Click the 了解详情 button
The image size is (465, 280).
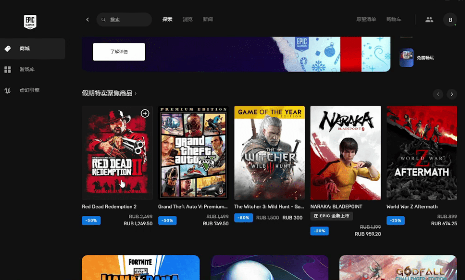pyautogui.click(x=119, y=52)
